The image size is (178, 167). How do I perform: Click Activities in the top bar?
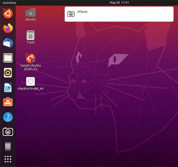[x=9, y=3]
